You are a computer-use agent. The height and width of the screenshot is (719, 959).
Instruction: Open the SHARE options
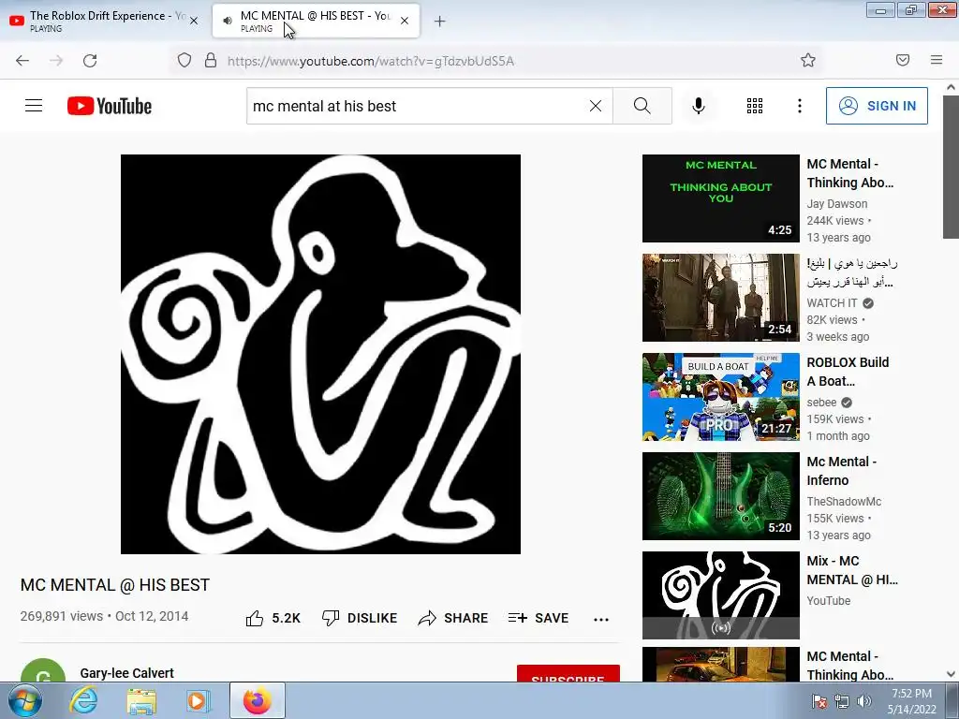453,618
